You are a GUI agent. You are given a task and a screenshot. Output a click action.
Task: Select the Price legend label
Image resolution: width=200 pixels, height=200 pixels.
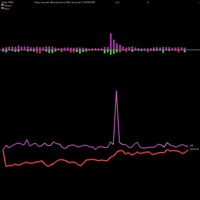[6, 9]
